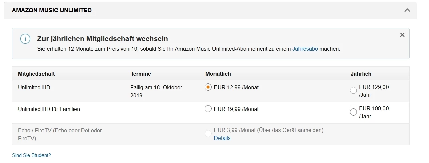Collapse the Amazon Music Unlimited section chevron
Image resolution: width=429 pixels, height=163 pixels.
[x=407, y=10]
